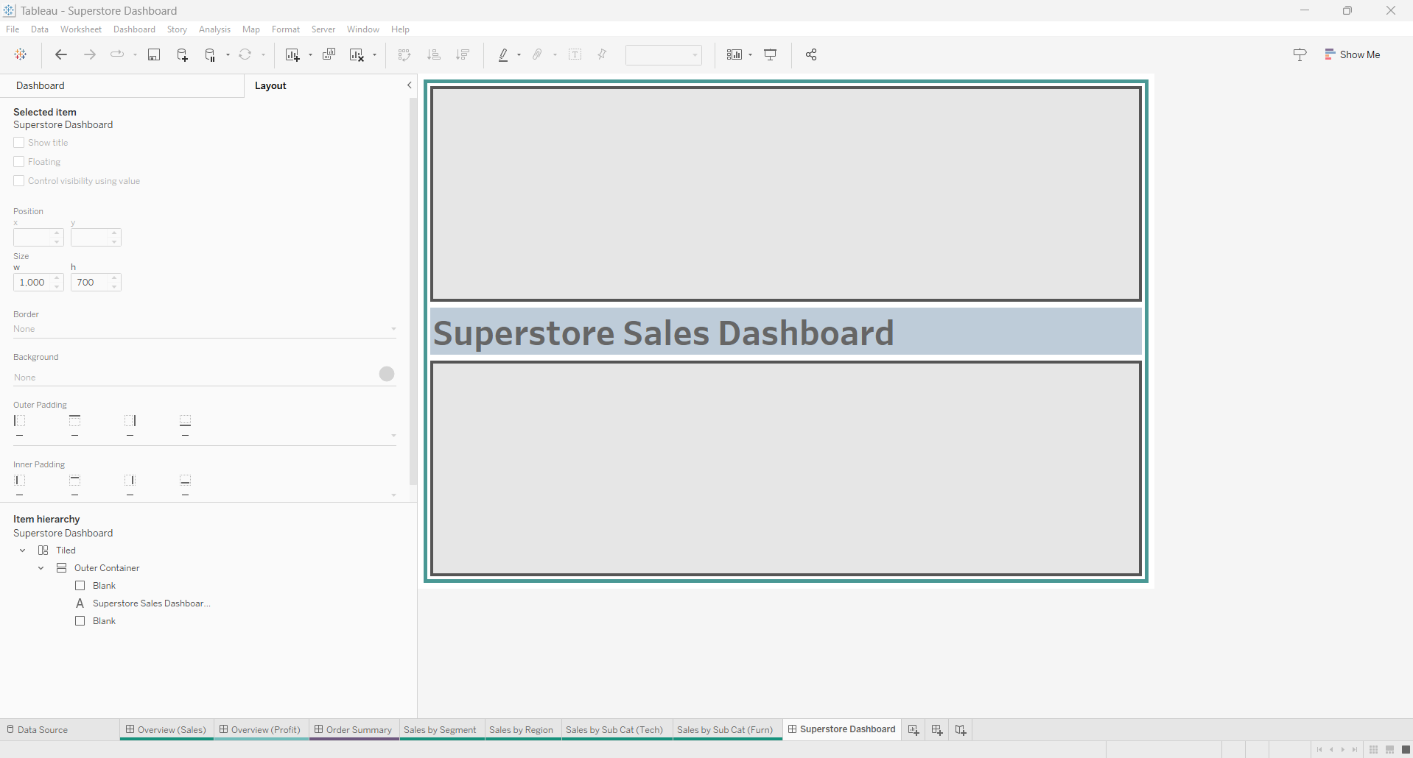The height and width of the screenshot is (758, 1413).
Task: Open the Fit dropdown in the toolbar
Action: (664, 54)
